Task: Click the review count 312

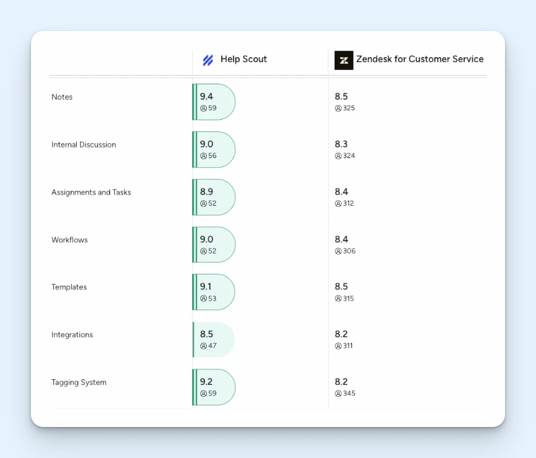Action: 348,203
